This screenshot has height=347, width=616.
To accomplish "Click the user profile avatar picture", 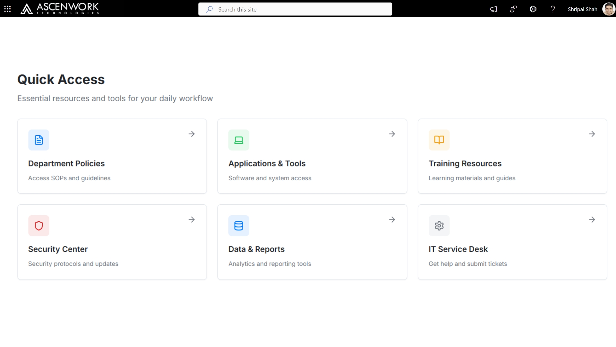I will tap(608, 9).
